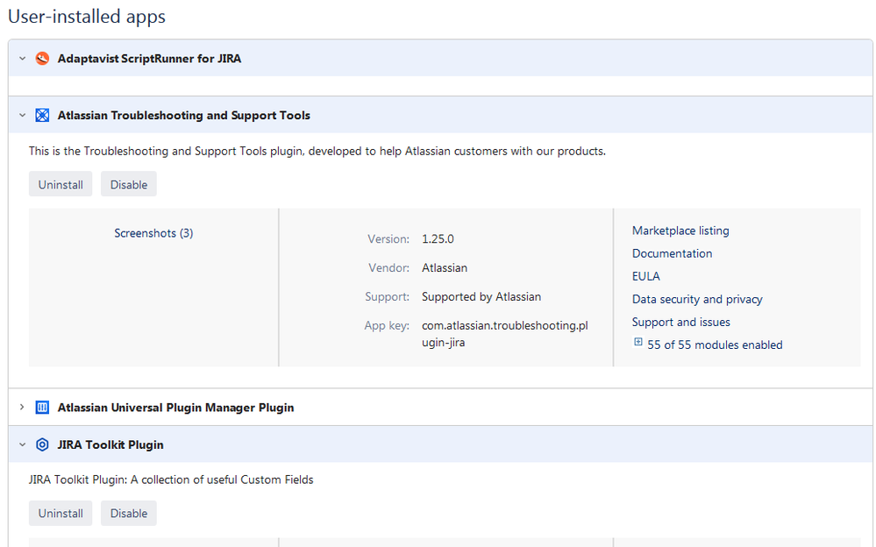Collapse the Adaptavist ScriptRunner for JIRA row
Viewport: 876px width, 547px height.
(x=22, y=58)
